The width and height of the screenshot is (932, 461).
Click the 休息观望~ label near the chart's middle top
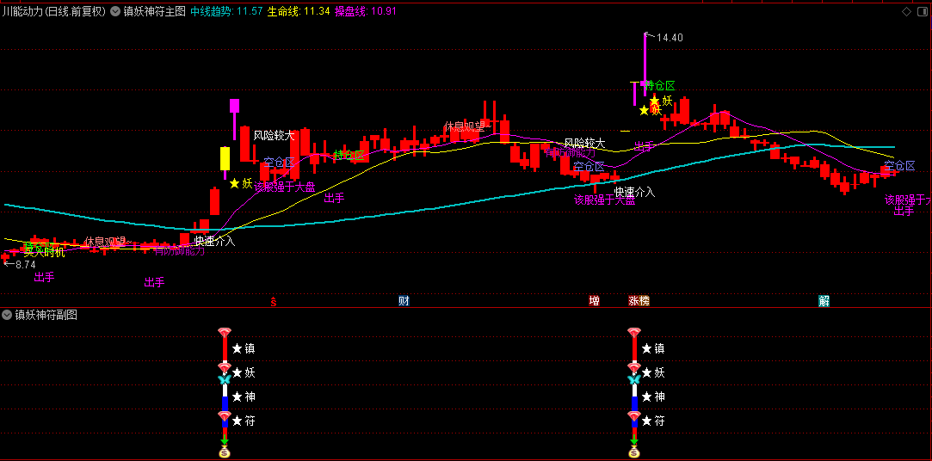point(468,126)
